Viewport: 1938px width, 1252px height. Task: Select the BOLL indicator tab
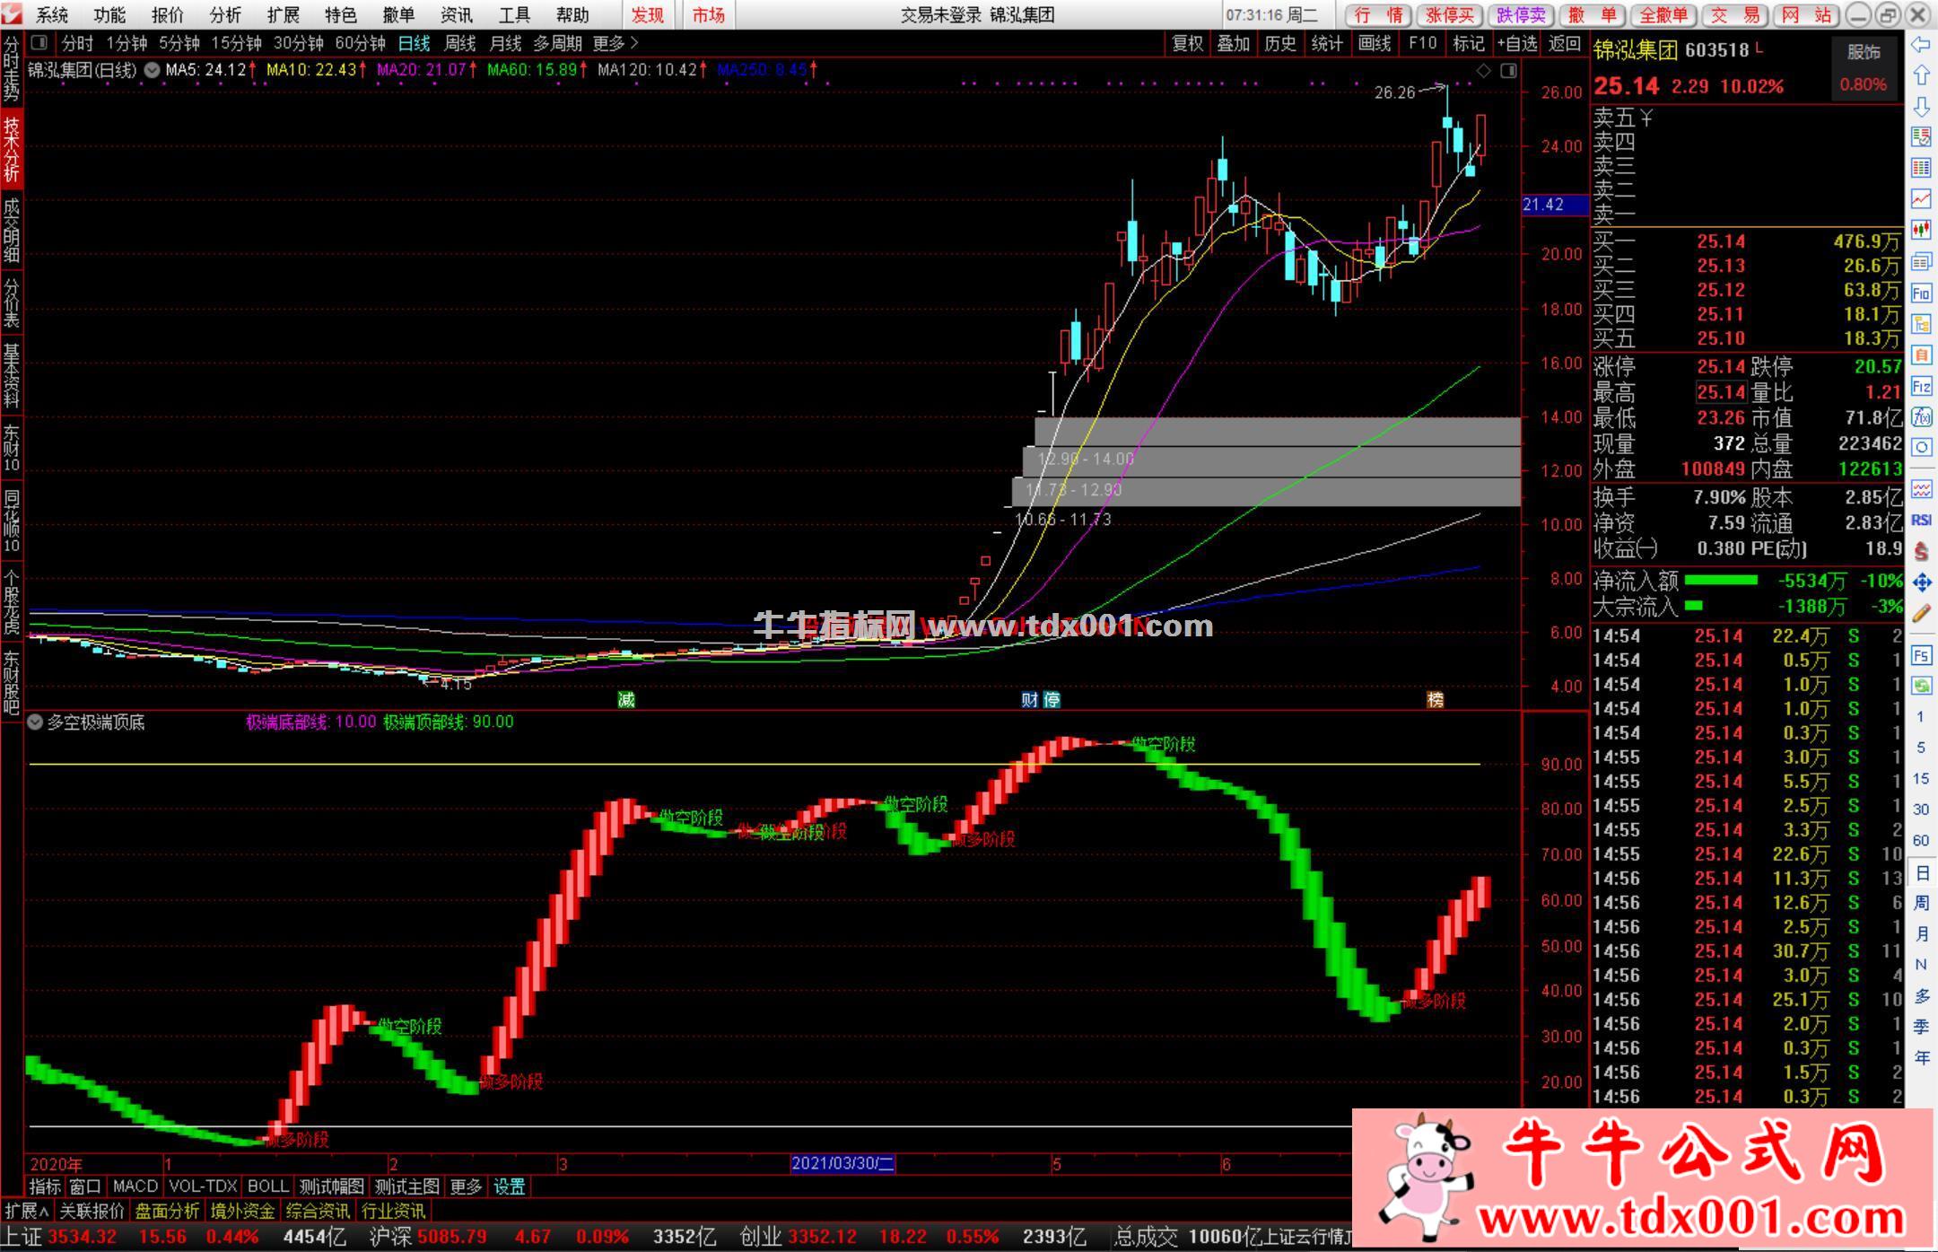tap(267, 1186)
